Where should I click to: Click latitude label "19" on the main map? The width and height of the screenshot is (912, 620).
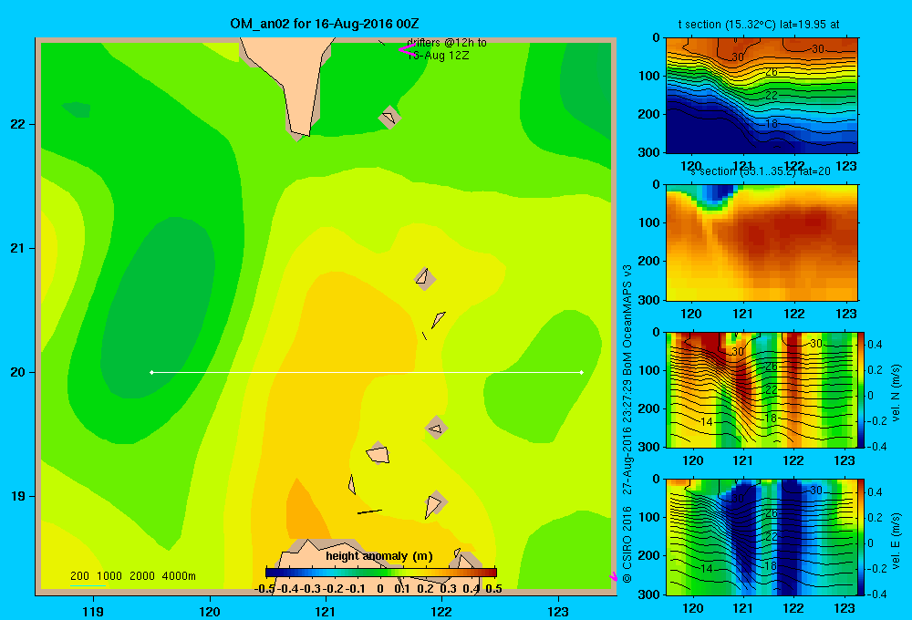pyautogui.click(x=18, y=496)
